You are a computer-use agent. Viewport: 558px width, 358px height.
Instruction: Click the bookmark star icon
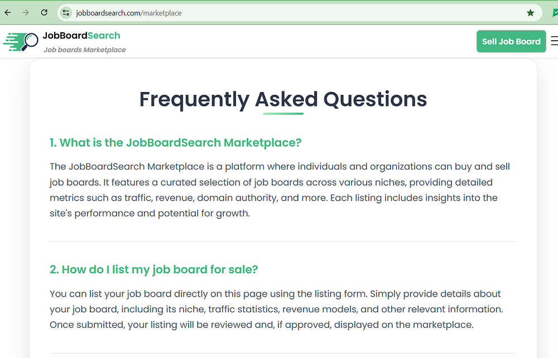[x=530, y=12]
